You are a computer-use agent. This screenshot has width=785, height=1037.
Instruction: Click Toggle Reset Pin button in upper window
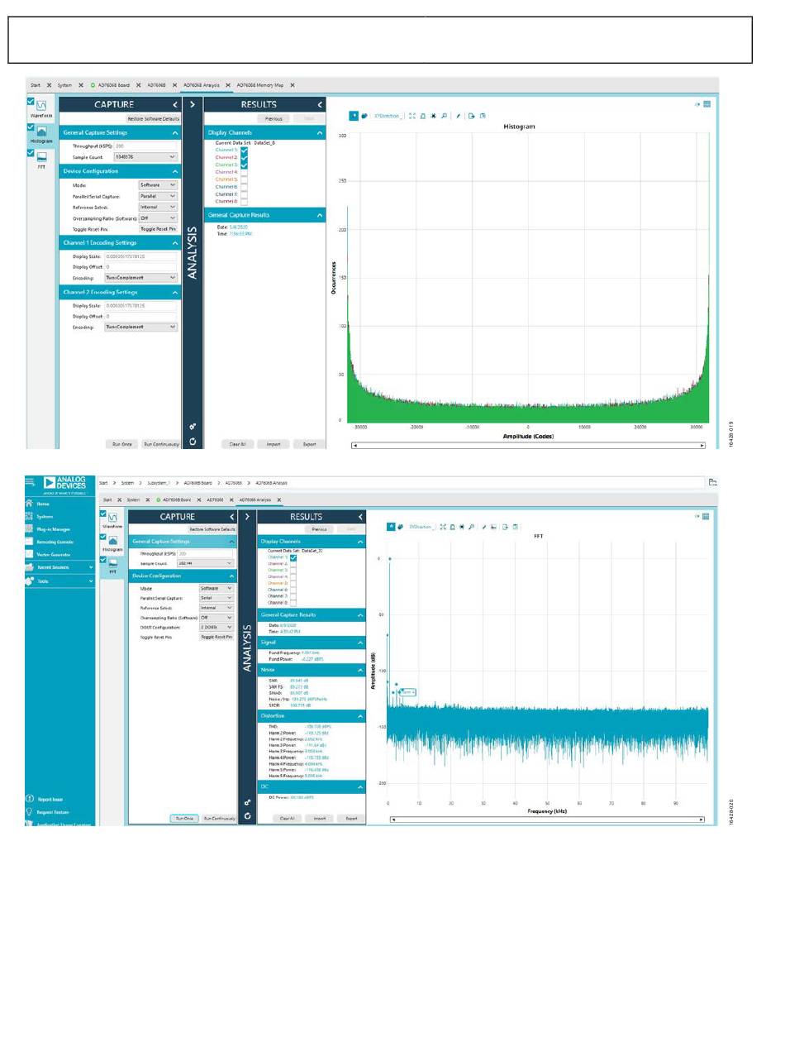coord(158,229)
